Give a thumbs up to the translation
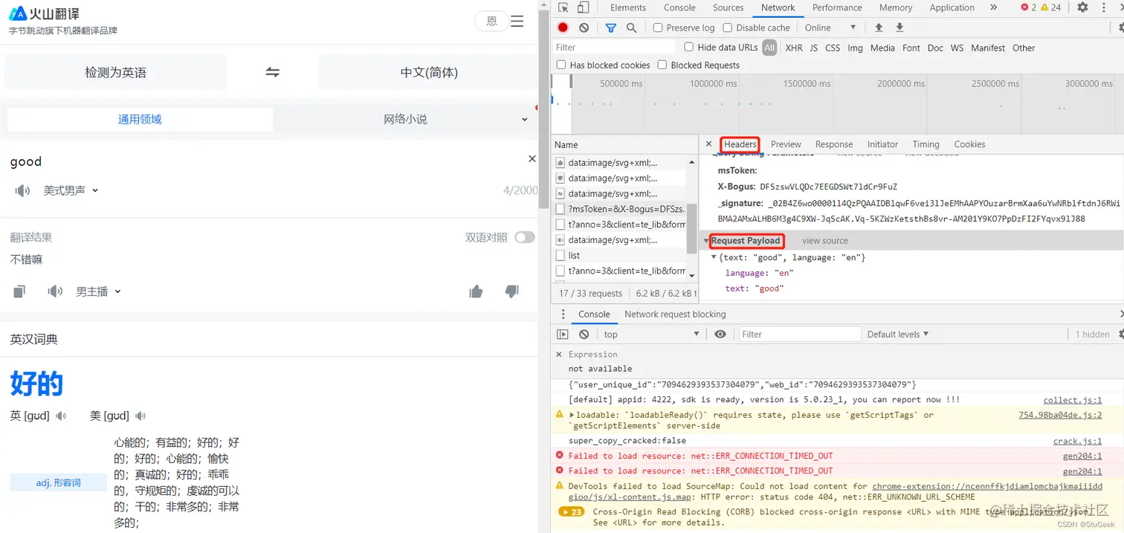Image resolution: width=1124 pixels, height=533 pixels. pyautogui.click(x=476, y=291)
